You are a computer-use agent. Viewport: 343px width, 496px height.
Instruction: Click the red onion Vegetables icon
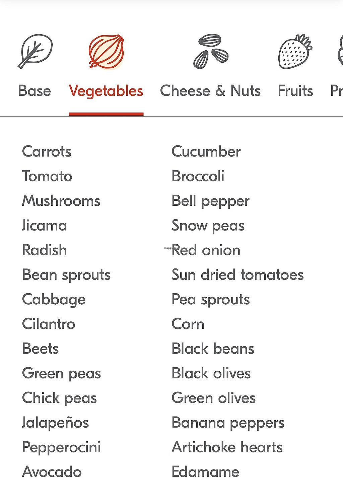tap(106, 51)
